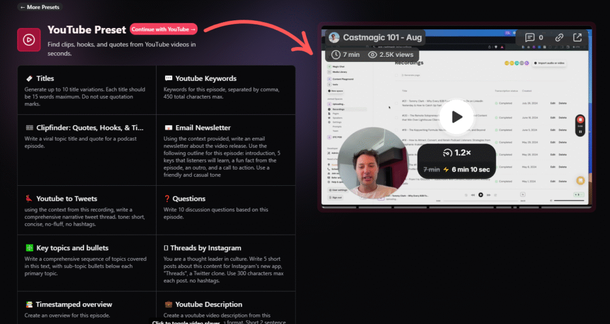Open the Titles preset card heading

point(45,78)
